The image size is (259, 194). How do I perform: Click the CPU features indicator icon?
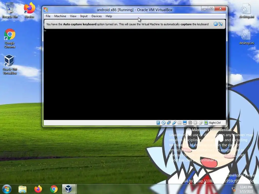(195, 123)
